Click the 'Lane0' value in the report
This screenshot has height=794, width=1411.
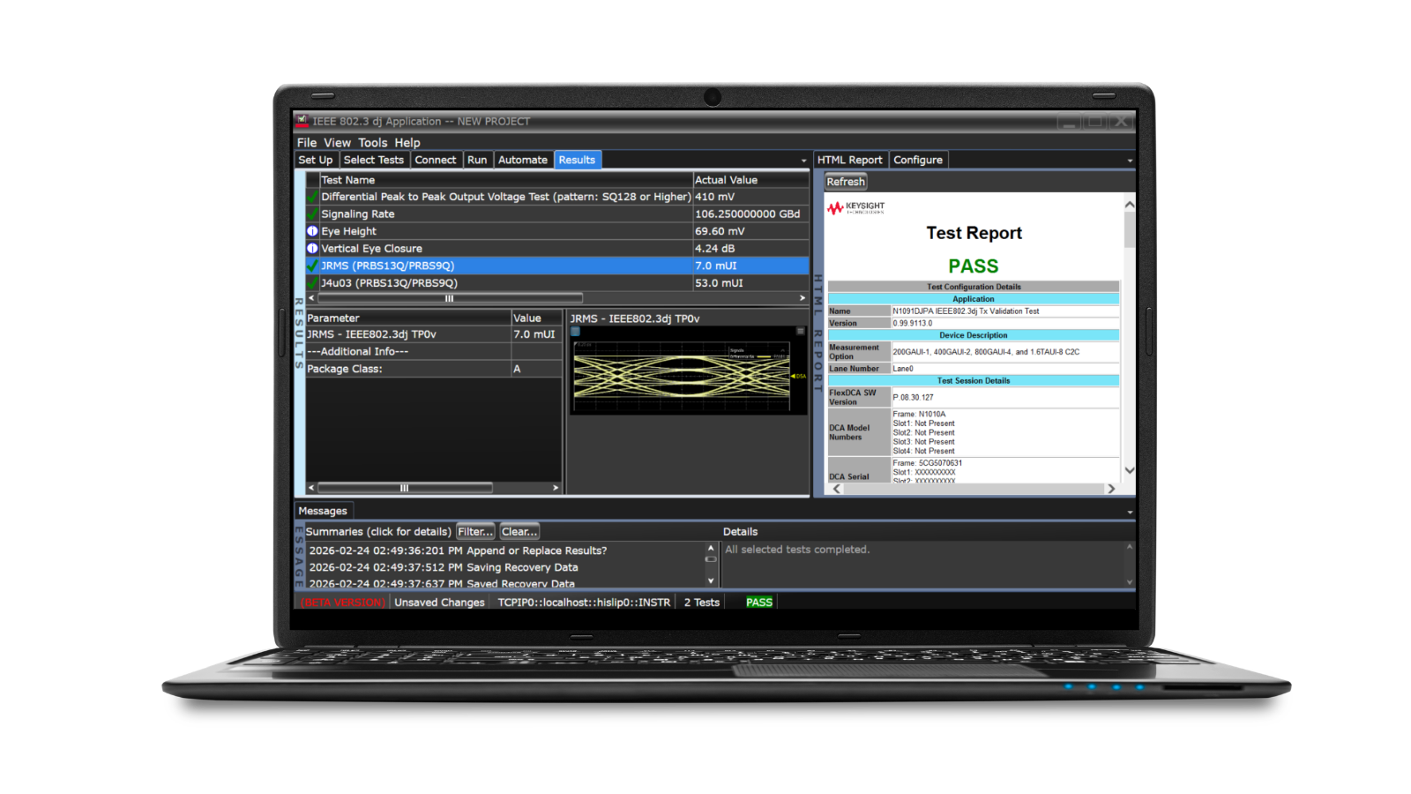903,369
